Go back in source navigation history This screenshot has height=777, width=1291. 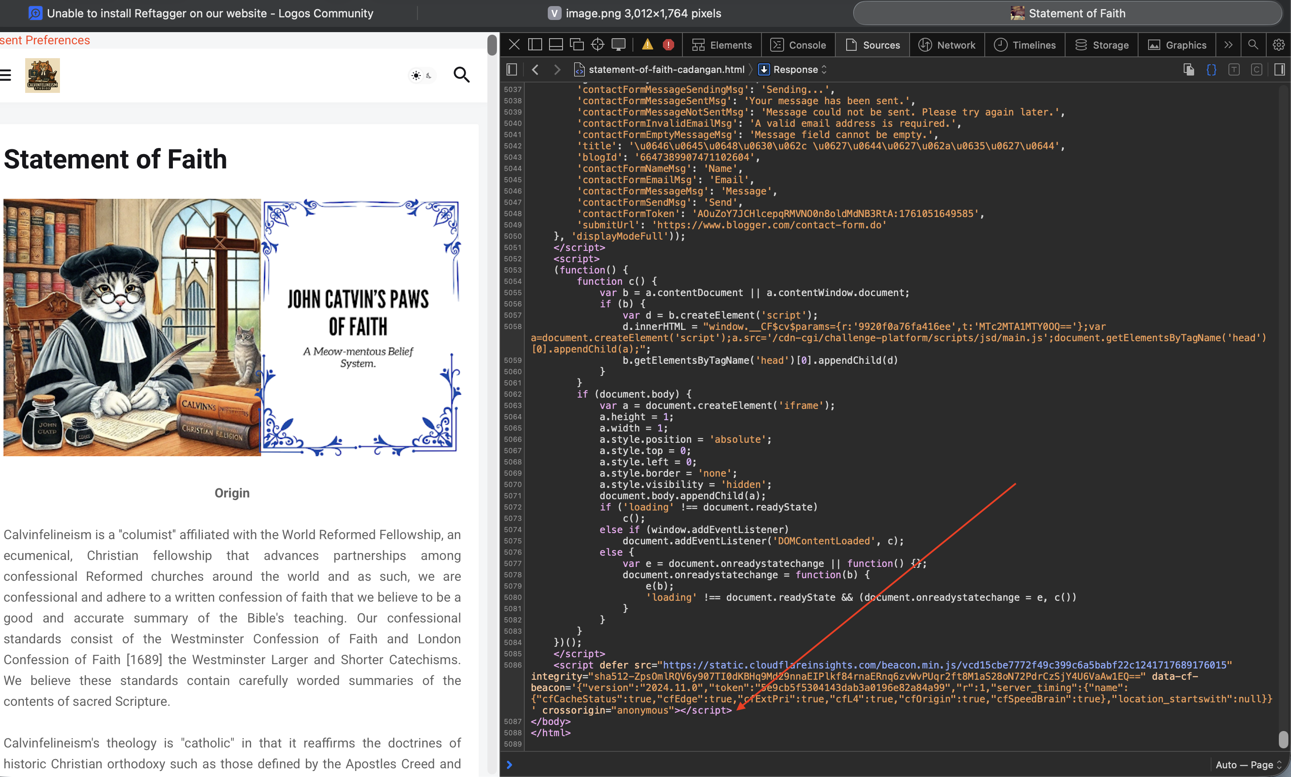pos(535,69)
